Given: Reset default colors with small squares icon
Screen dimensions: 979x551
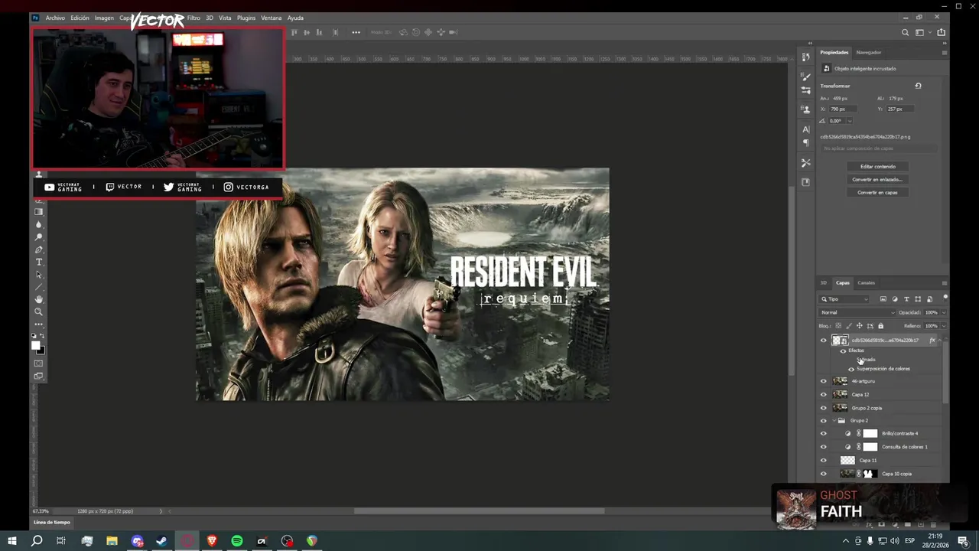Looking at the screenshot, I should [33, 335].
